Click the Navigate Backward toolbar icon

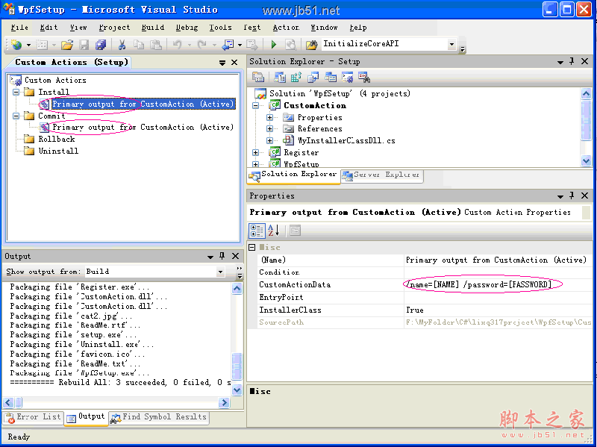(x=228, y=45)
